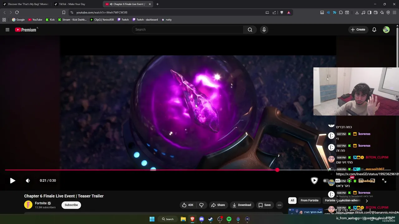Viewport: 399px width, 224px height.
Task: Open Spotify from the taskbar
Action: point(229,219)
